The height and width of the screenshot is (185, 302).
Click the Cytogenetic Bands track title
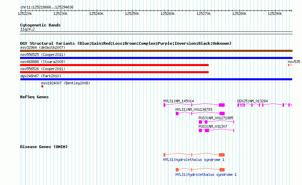click(x=40, y=25)
